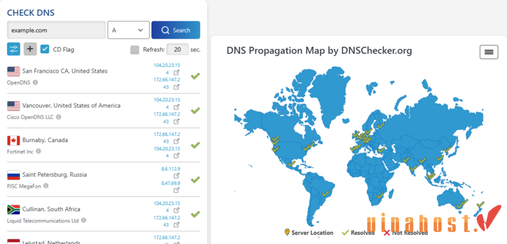The image size is (507, 244).
Task: Edit the refresh interval field showing 20
Action: coord(177,50)
